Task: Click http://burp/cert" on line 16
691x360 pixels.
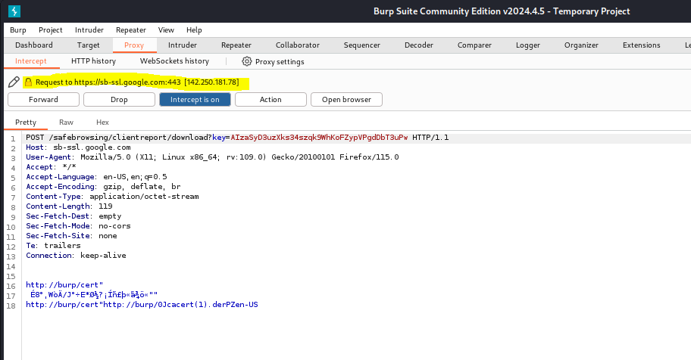Action: pyautogui.click(x=64, y=284)
